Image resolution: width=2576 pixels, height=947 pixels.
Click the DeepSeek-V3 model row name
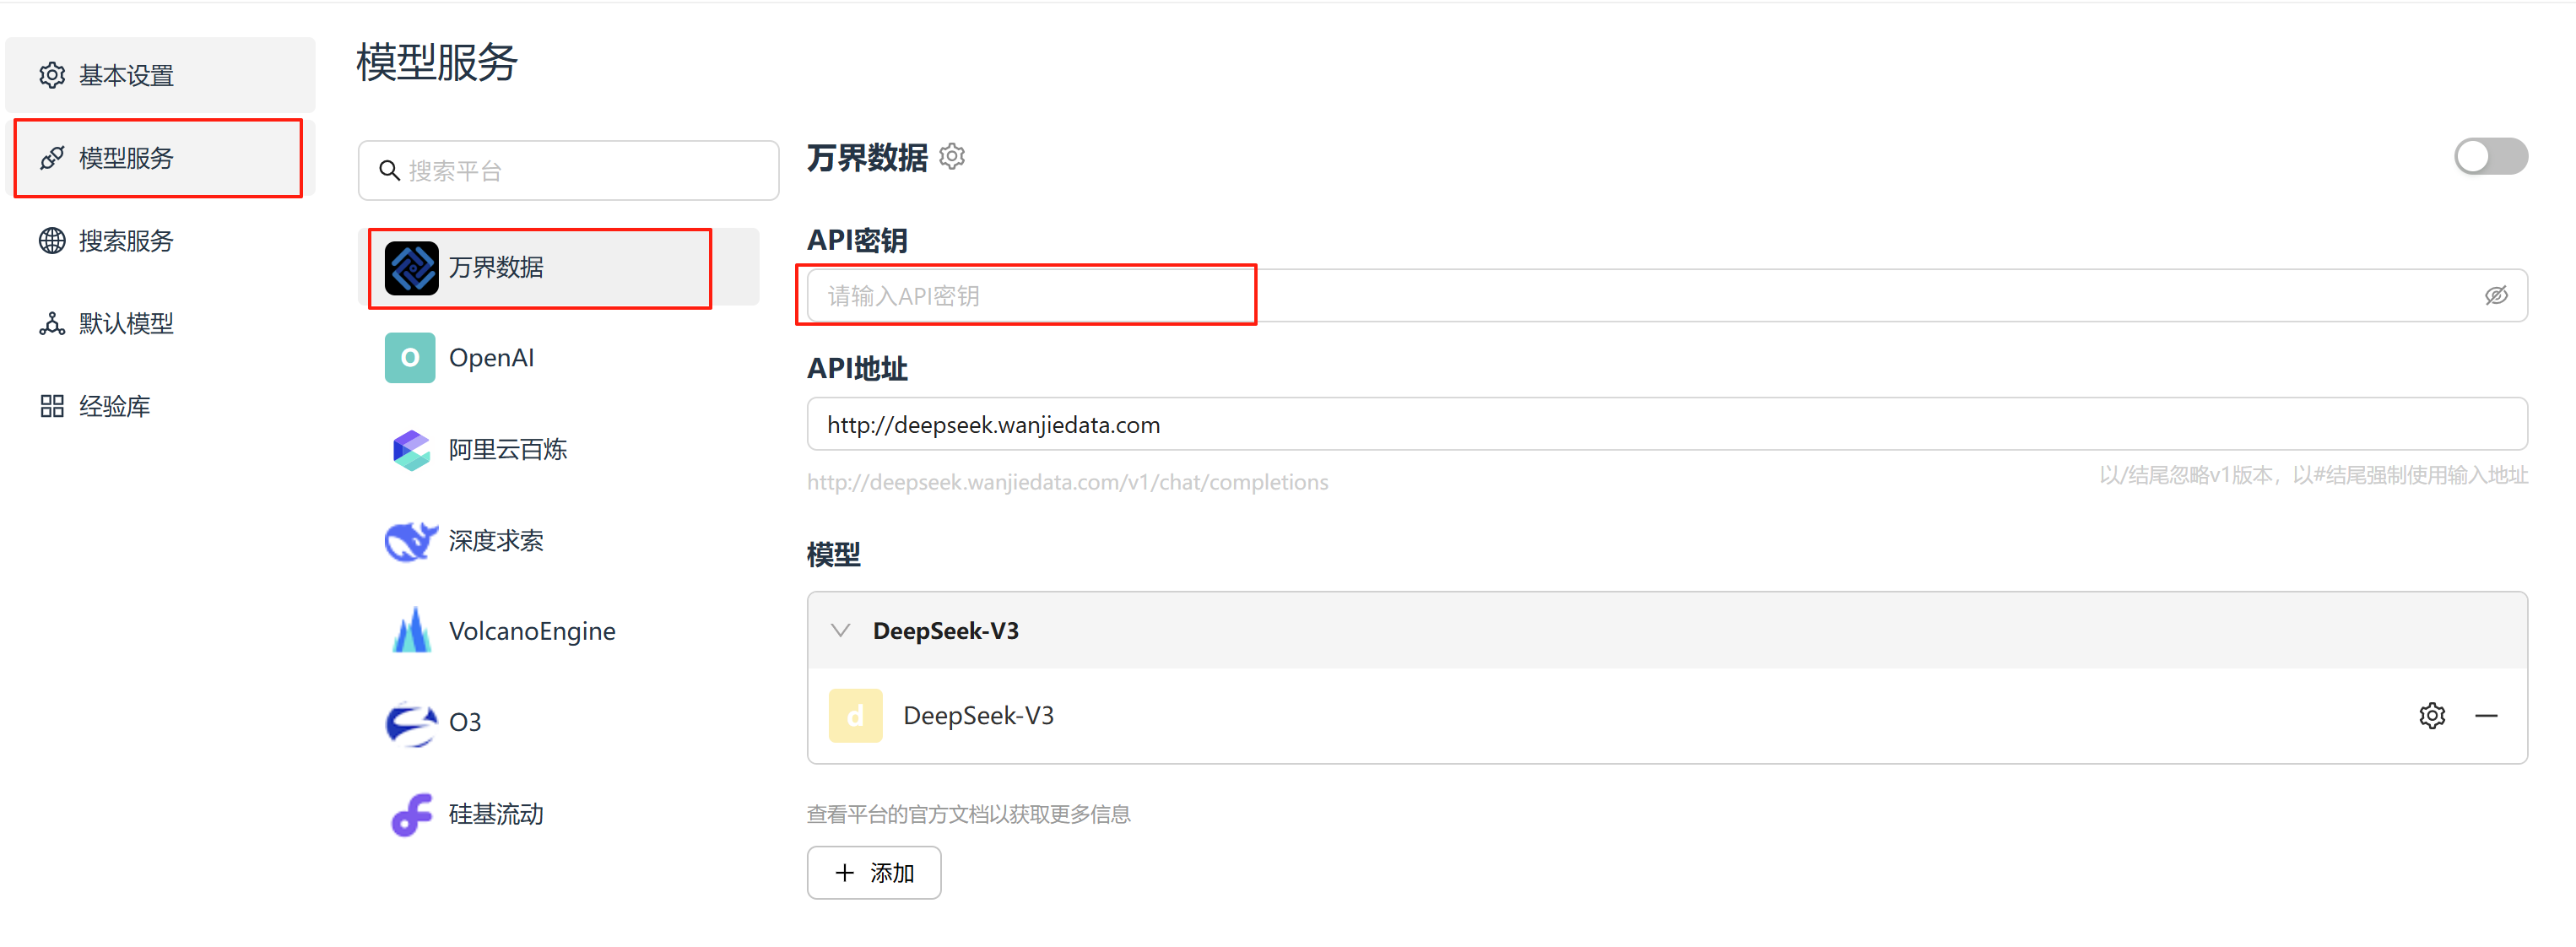click(978, 716)
